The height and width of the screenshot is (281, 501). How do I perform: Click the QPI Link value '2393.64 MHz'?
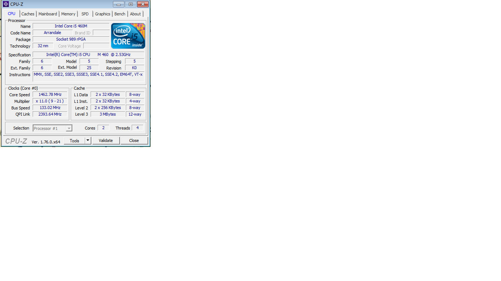pyautogui.click(x=50, y=114)
